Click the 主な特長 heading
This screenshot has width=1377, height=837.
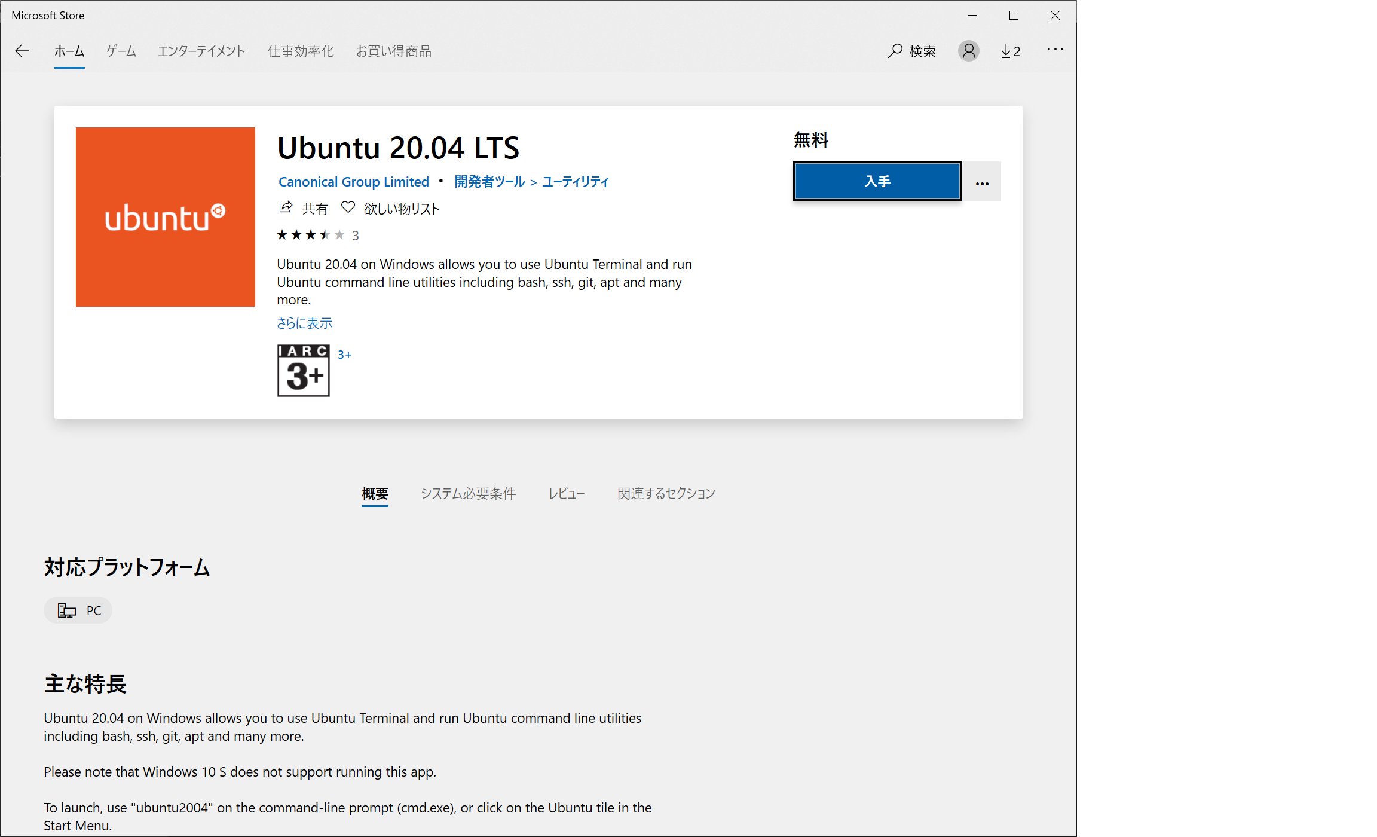(x=85, y=684)
